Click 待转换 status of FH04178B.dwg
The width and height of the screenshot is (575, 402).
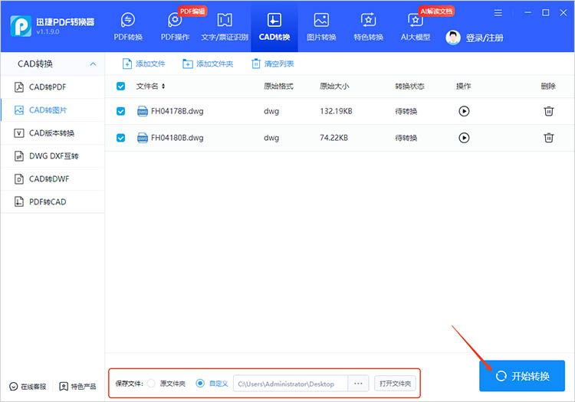[x=406, y=111]
